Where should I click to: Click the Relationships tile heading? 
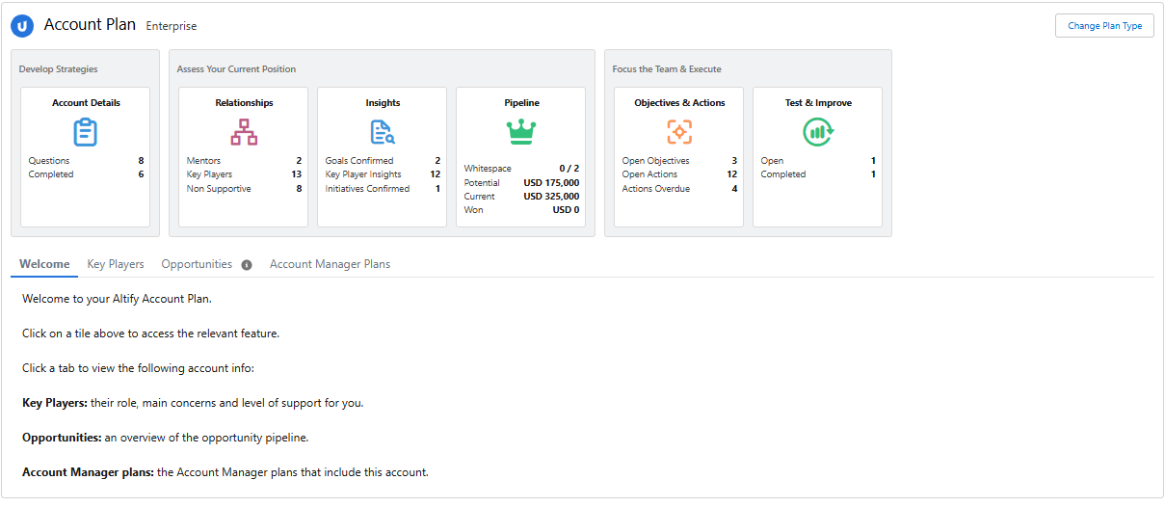[x=244, y=102]
